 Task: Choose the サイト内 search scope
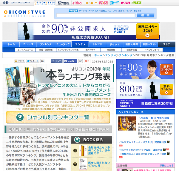tap(83, 10)
